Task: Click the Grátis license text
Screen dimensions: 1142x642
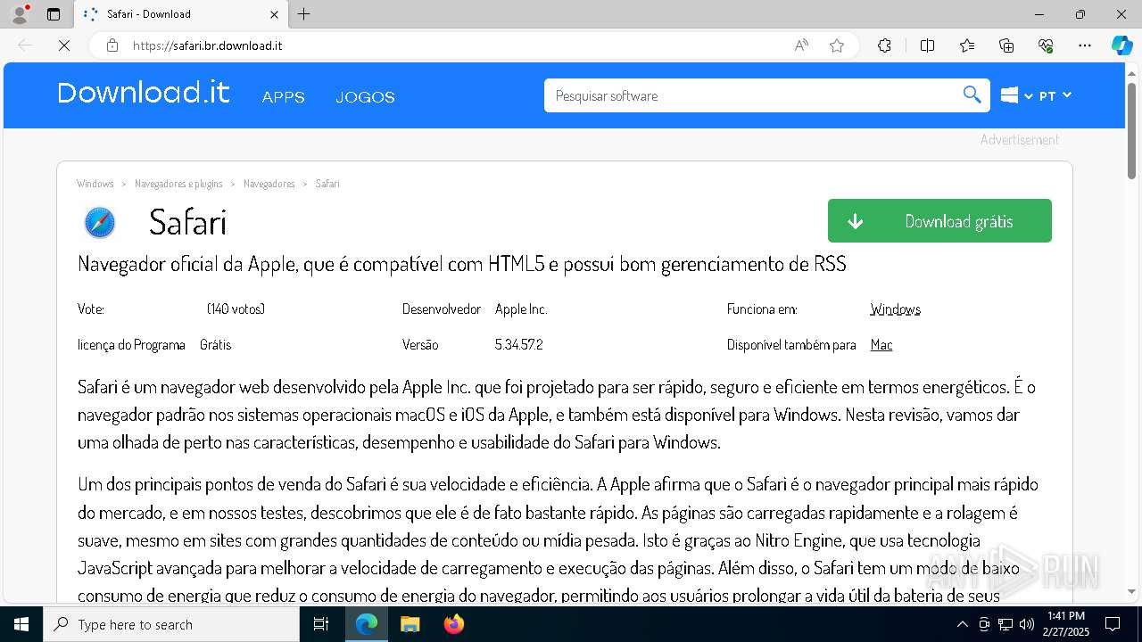Action: click(215, 344)
